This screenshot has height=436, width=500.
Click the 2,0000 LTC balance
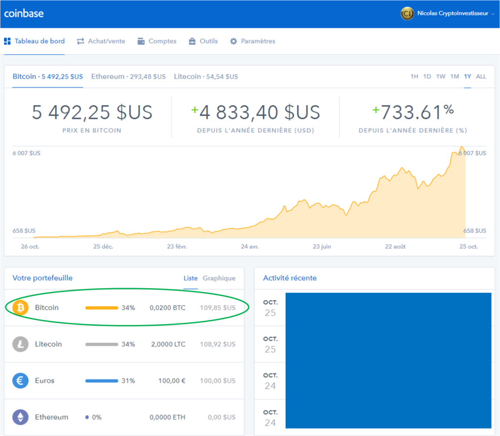coord(168,345)
